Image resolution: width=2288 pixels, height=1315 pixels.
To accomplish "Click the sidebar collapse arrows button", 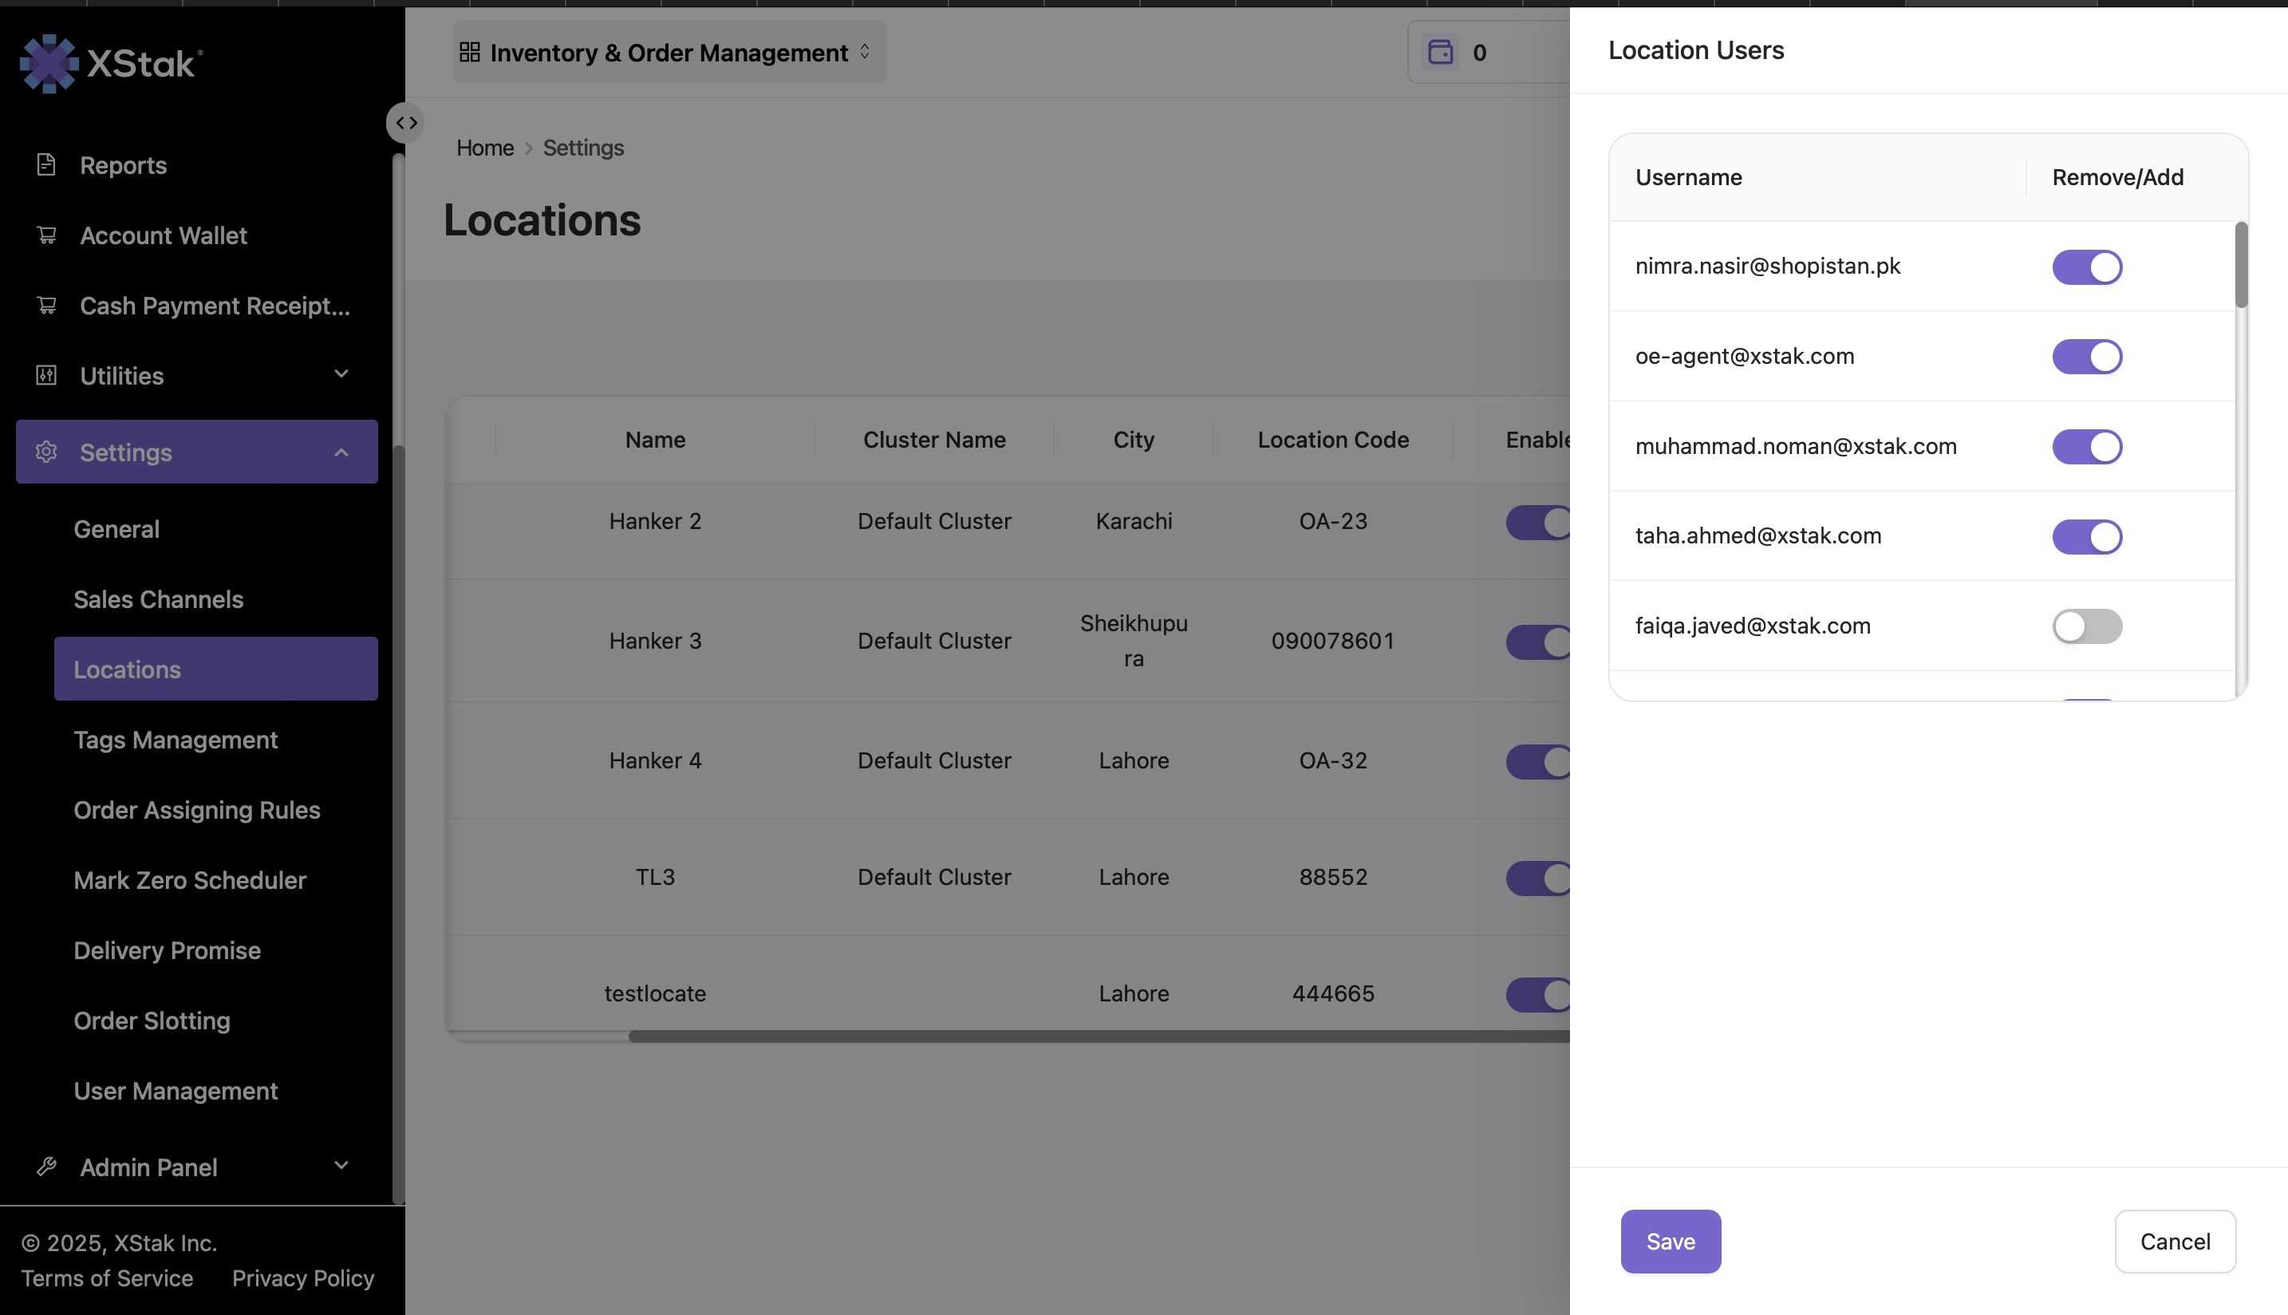I will click(x=405, y=123).
